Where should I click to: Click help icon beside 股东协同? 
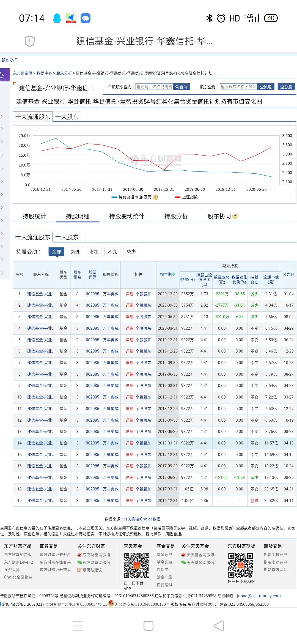235,216
